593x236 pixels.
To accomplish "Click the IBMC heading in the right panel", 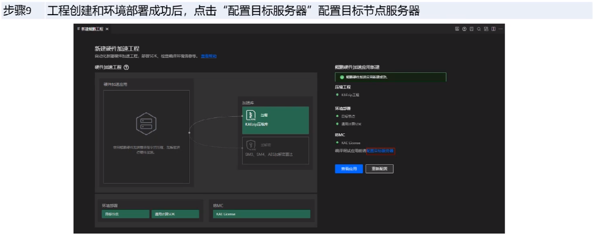I will 340,134.
